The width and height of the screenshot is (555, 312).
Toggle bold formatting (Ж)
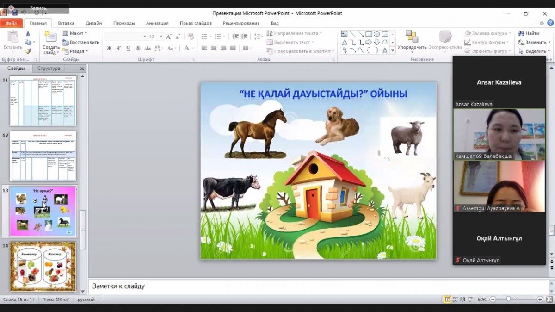(x=109, y=48)
